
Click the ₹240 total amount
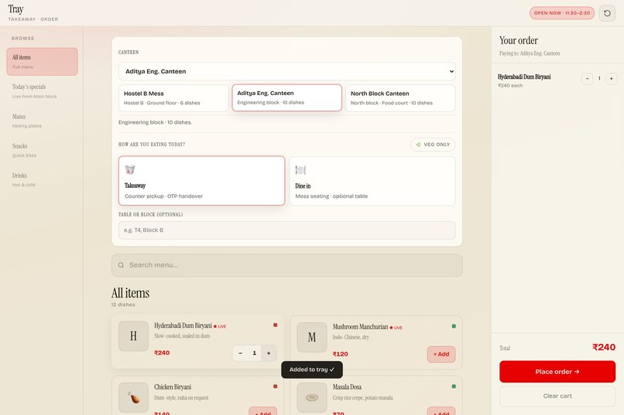pyautogui.click(x=604, y=347)
